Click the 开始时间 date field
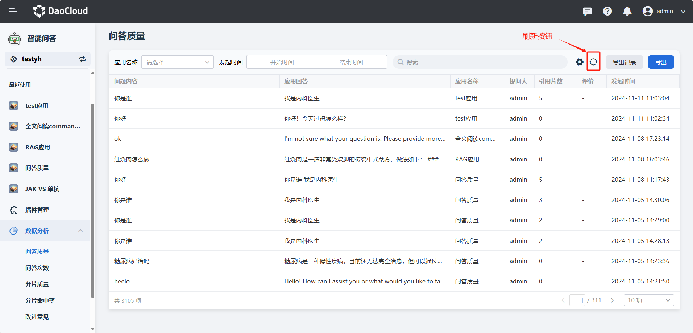The image size is (693, 333). point(282,62)
